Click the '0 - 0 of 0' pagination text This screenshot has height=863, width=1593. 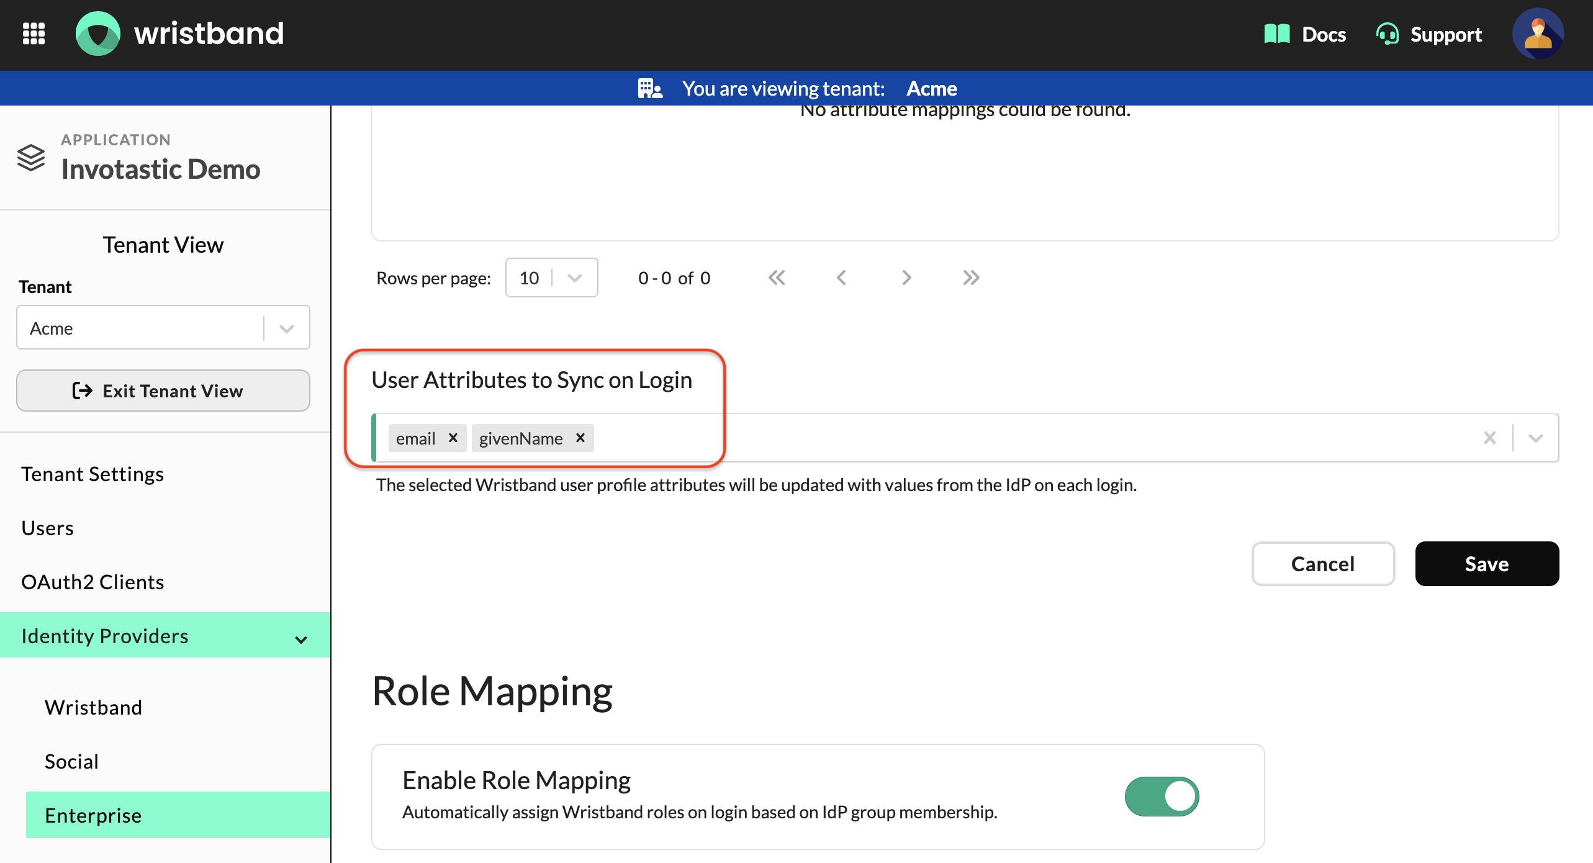click(674, 278)
